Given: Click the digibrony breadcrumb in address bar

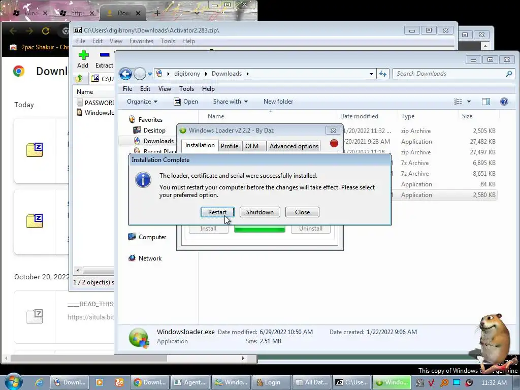Looking at the screenshot, I should 187,74.
